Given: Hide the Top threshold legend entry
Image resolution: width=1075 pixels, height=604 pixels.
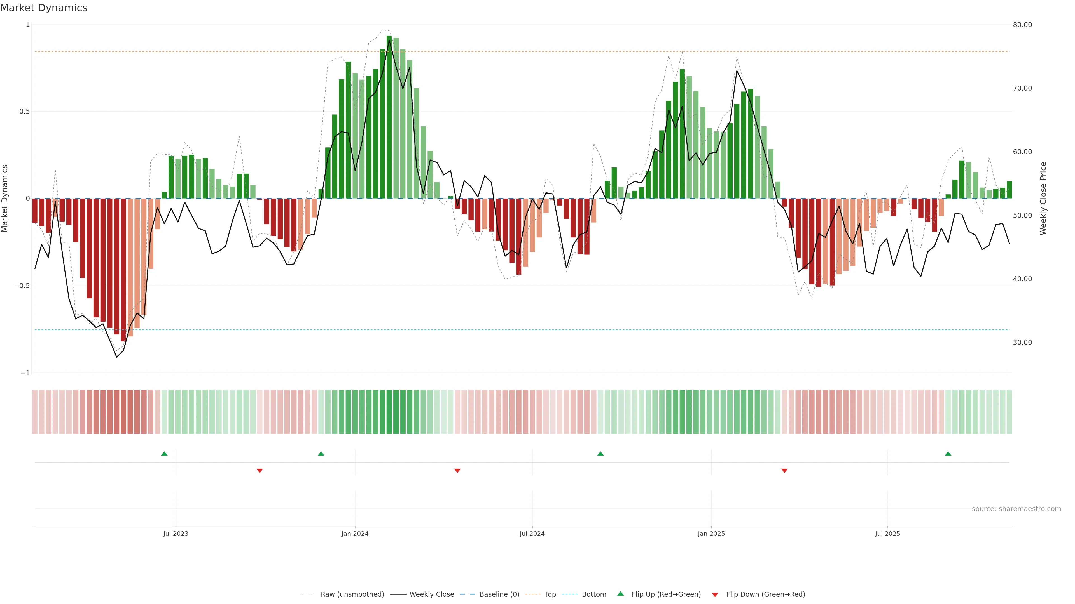Looking at the screenshot, I should coord(550,594).
